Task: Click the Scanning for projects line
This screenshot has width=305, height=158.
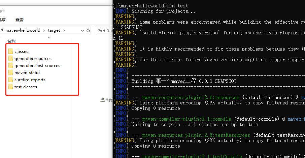Action: click(x=154, y=11)
